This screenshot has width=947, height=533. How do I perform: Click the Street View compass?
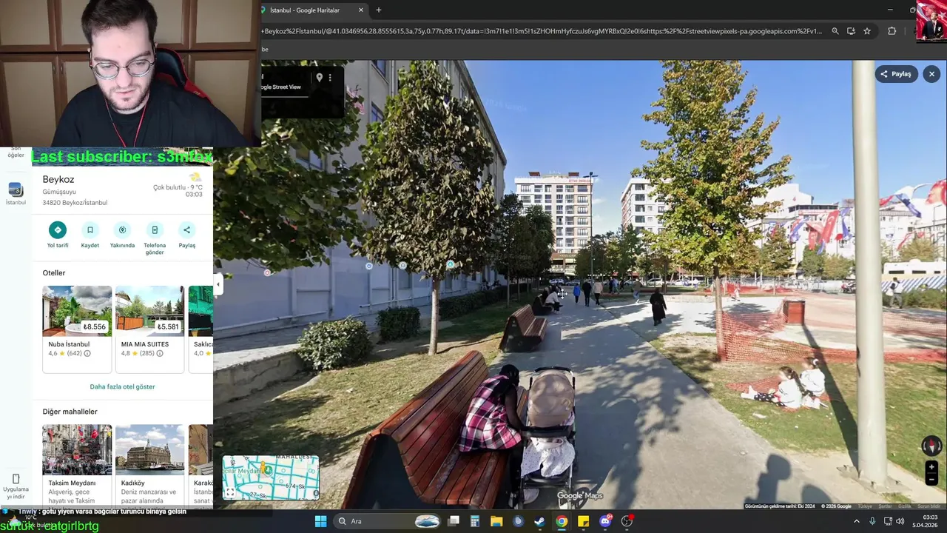tap(931, 446)
